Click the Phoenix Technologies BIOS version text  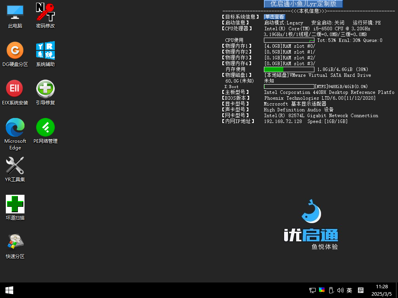pyautogui.click(x=320, y=98)
